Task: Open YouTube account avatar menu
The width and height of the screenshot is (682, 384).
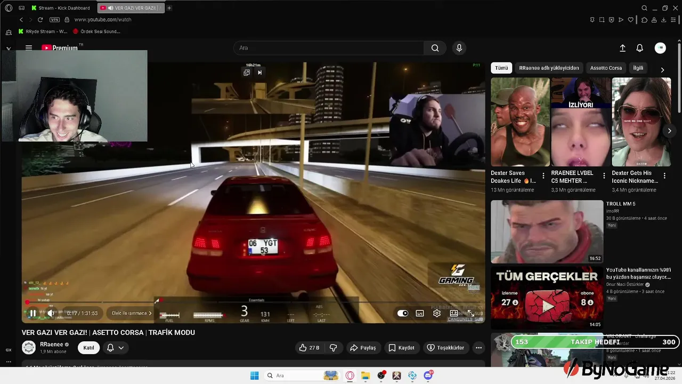Action: tap(660, 48)
